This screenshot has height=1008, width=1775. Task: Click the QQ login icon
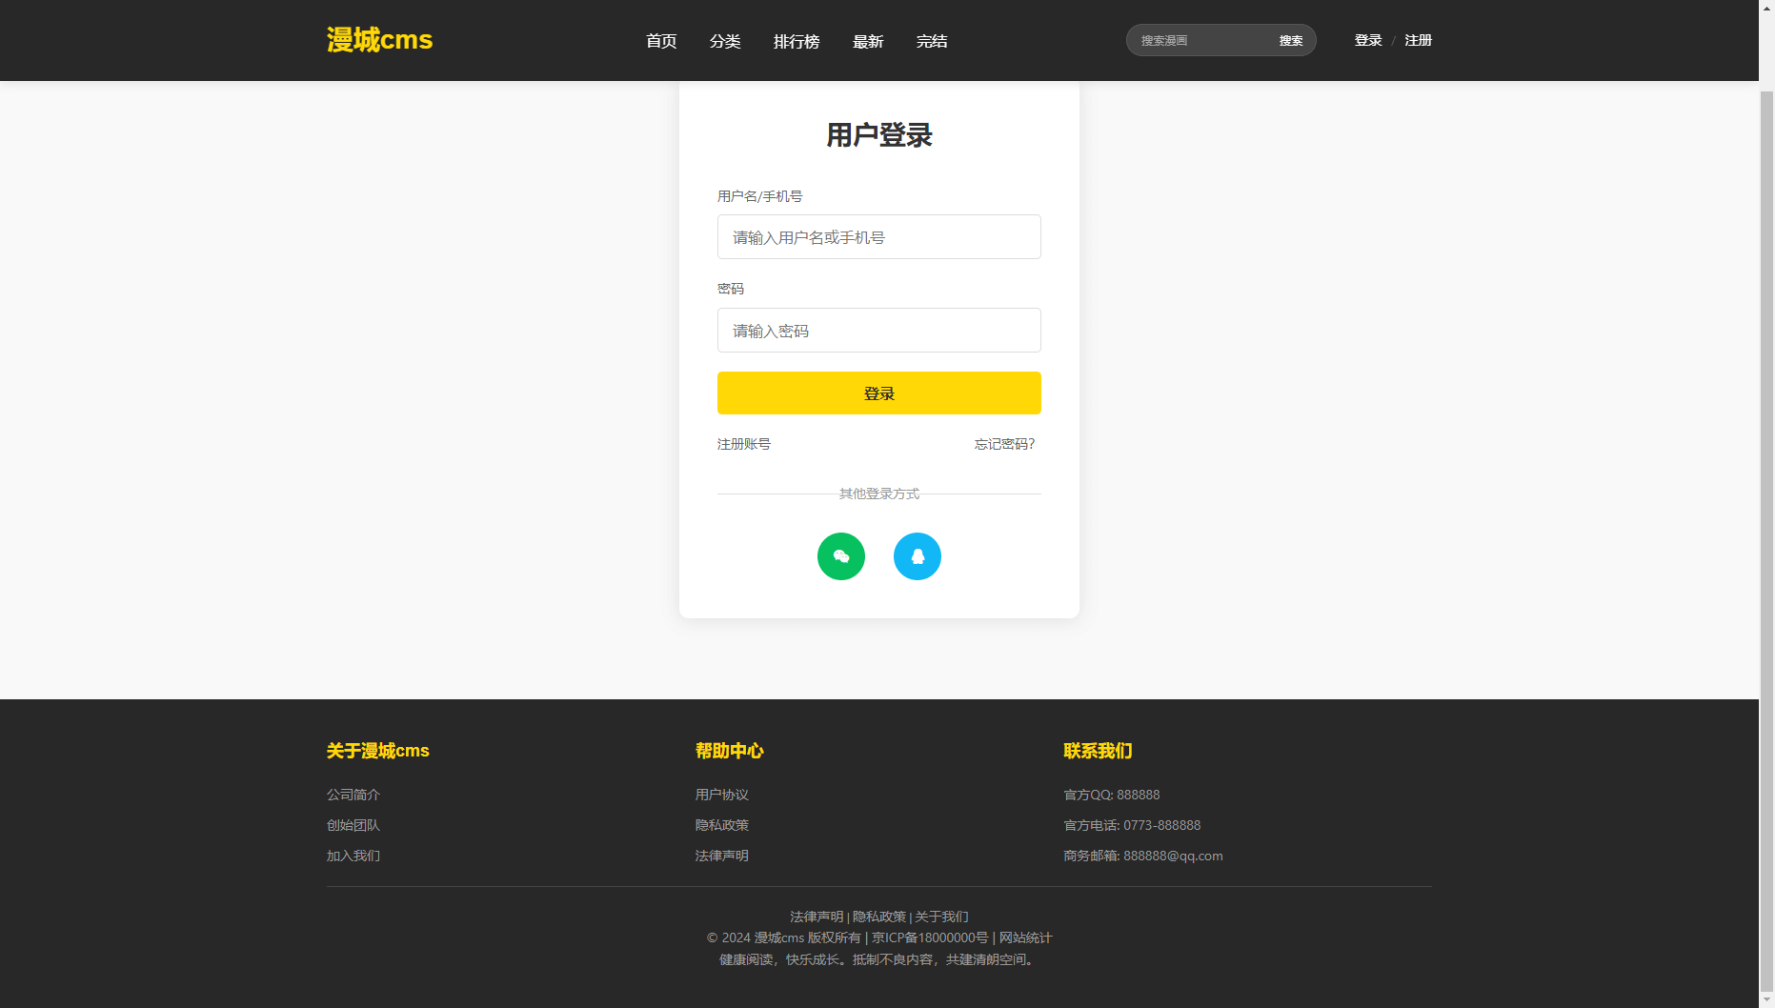917,556
